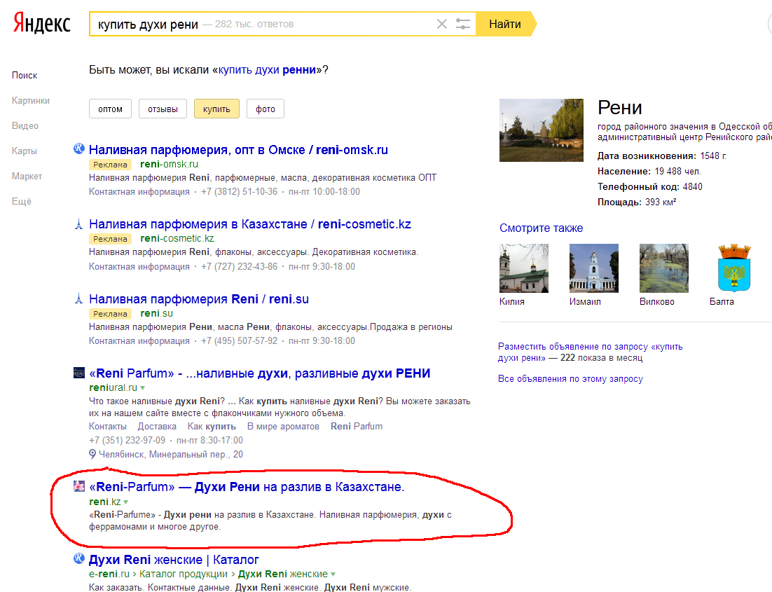Open Контактная информация for the reni-cosmetic.kz ad
772x592 pixels.
(x=139, y=266)
